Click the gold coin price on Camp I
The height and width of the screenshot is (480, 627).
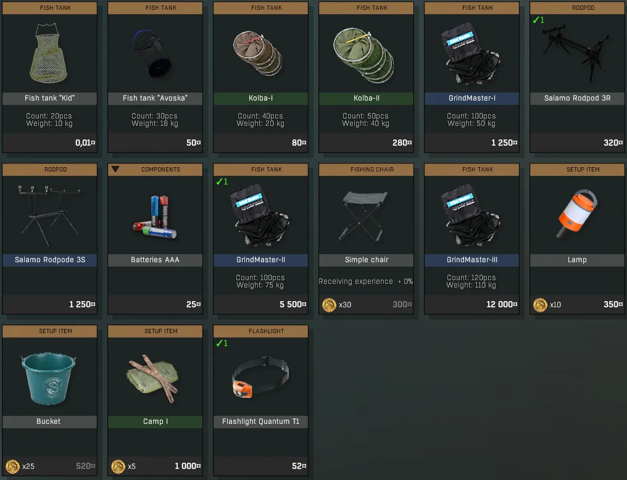[118, 466]
